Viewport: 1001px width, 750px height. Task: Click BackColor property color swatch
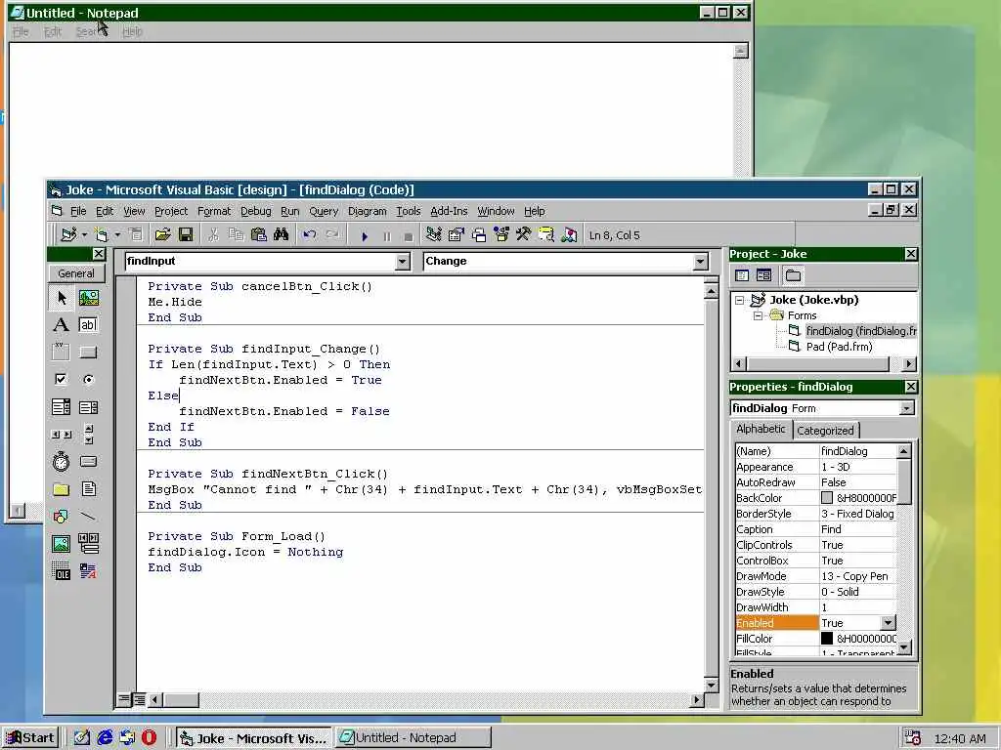click(x=827, y=498)
